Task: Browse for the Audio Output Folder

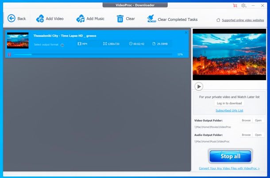Action: point(246,135)
